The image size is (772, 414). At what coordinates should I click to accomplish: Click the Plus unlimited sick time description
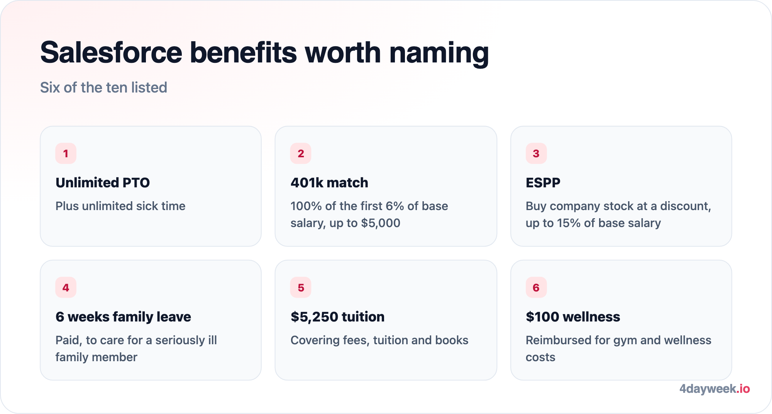coord(120,206)
